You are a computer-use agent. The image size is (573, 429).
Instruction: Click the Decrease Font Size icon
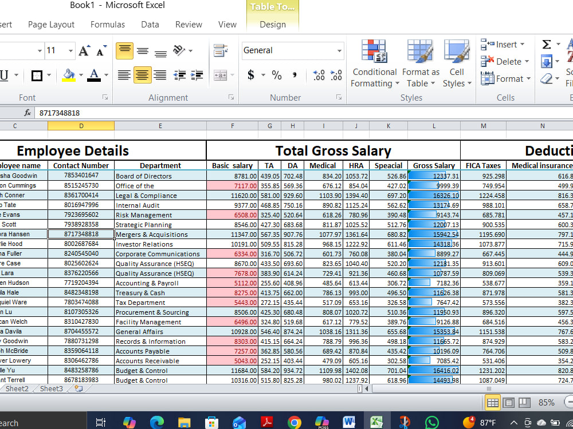click(101, 51)
